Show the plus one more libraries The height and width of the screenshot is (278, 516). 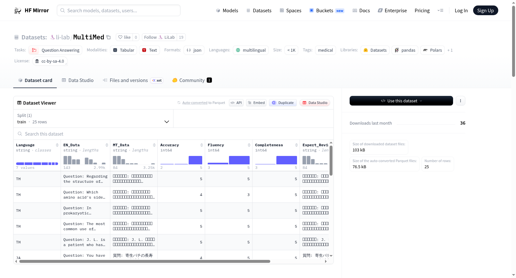(x=450, y=50)
